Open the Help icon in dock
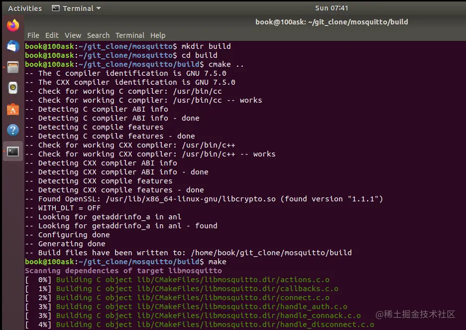The height and width of the screenshot is (330, 466). click(13, 130)
